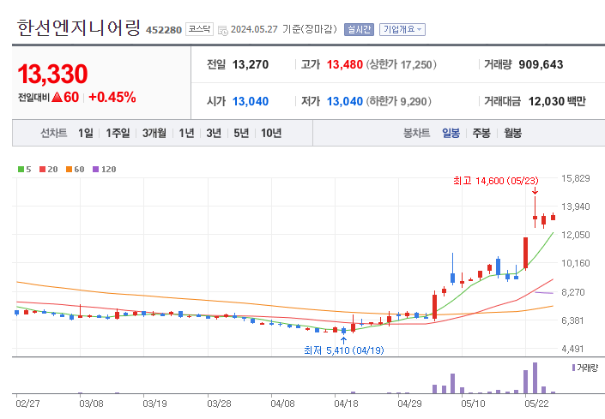
Task: Click the orange 60-day moving average swatch
Action: tap(69, 169)
